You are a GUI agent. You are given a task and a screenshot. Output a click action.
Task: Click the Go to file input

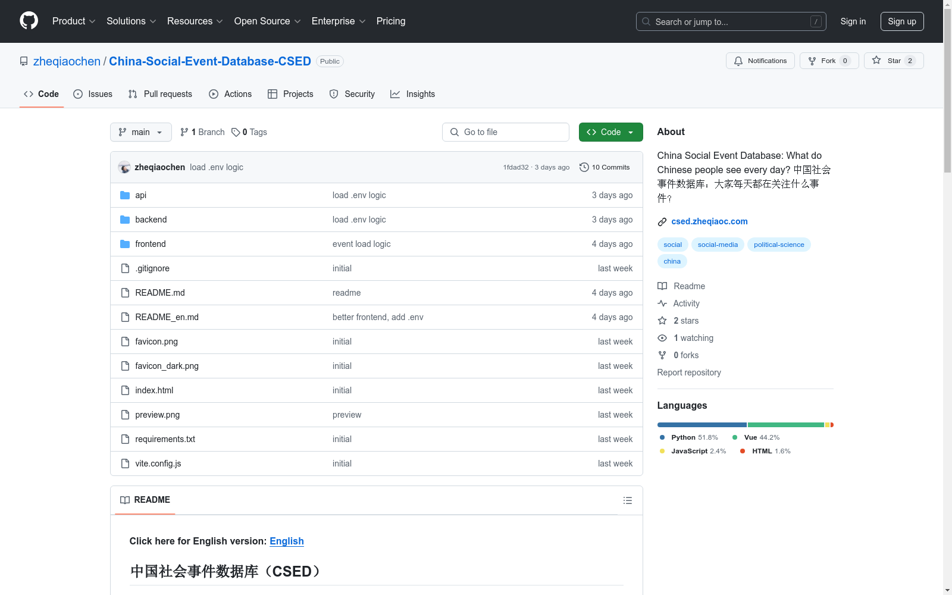click(x=506, y=132)
